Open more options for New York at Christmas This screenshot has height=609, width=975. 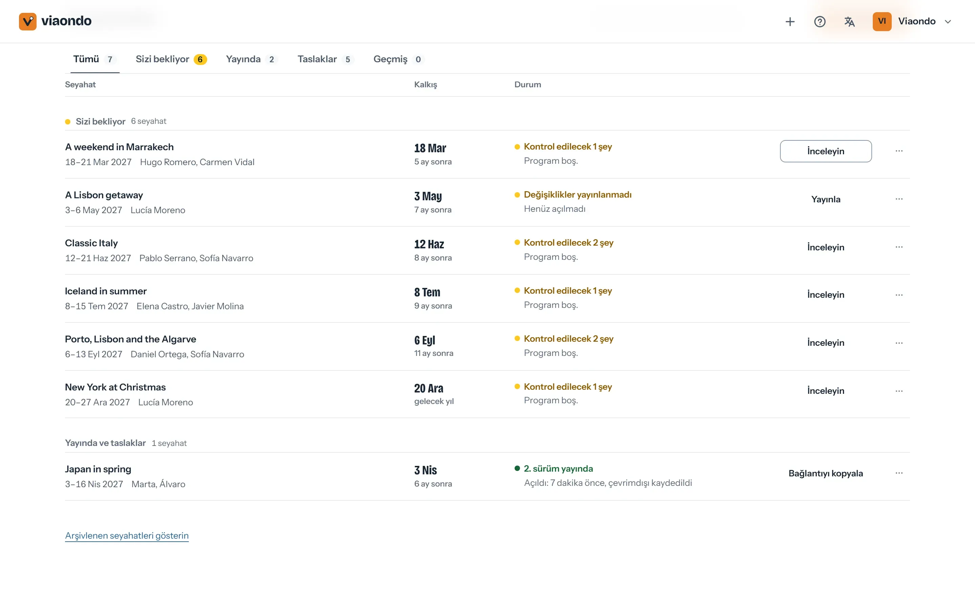[899, 391]
